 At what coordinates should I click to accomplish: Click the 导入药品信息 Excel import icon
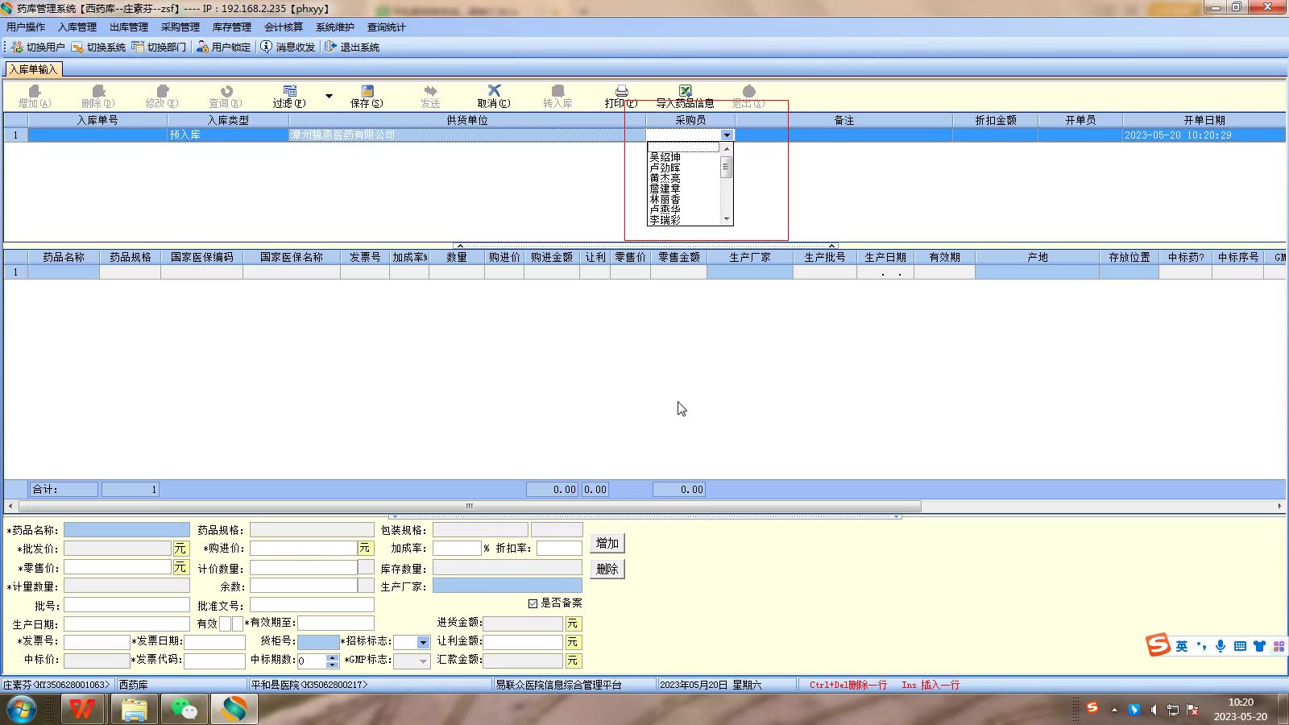[x=685, y=96]
